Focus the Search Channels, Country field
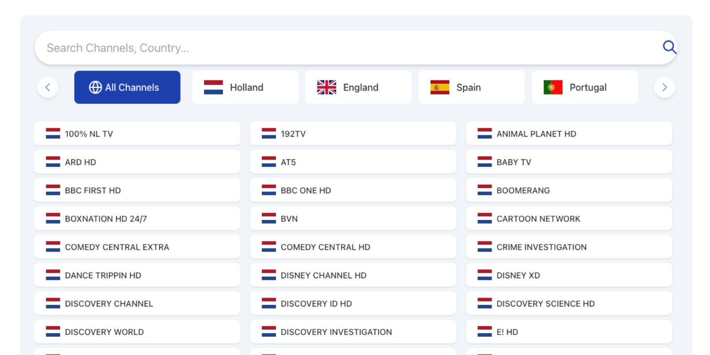The height and width of the screenshot is (355, 710). click(346, 47)
